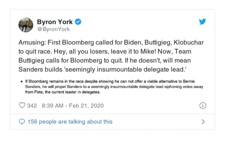Open the Byron York display name
This screenshot has width=225, height=144.
[x=55, y=22]
